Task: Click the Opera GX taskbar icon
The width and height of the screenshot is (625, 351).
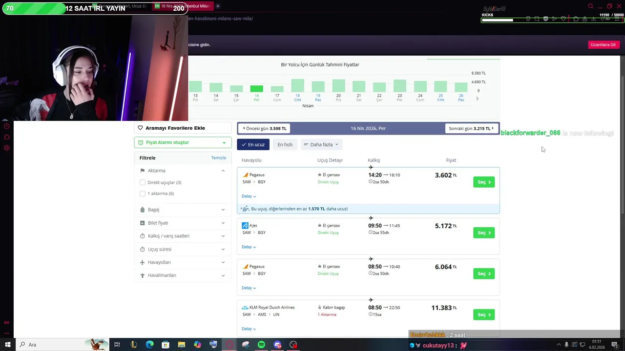Action: [x=229, y=345]
